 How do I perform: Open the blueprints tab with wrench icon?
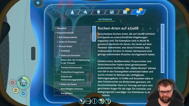[x=85, y=12]
